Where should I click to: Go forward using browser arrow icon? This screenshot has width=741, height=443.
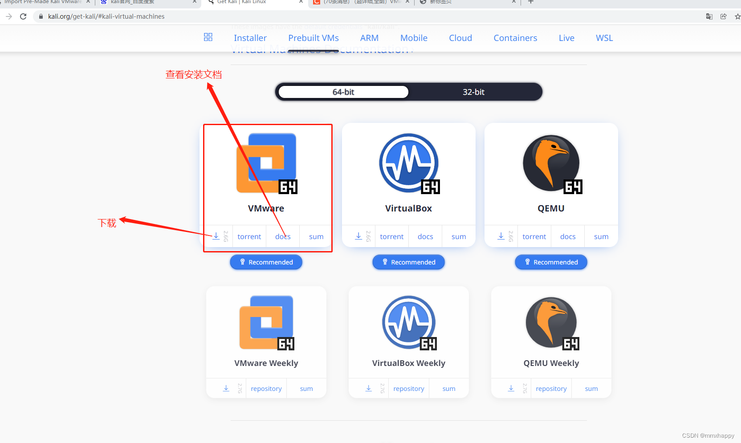coord(9,16)
